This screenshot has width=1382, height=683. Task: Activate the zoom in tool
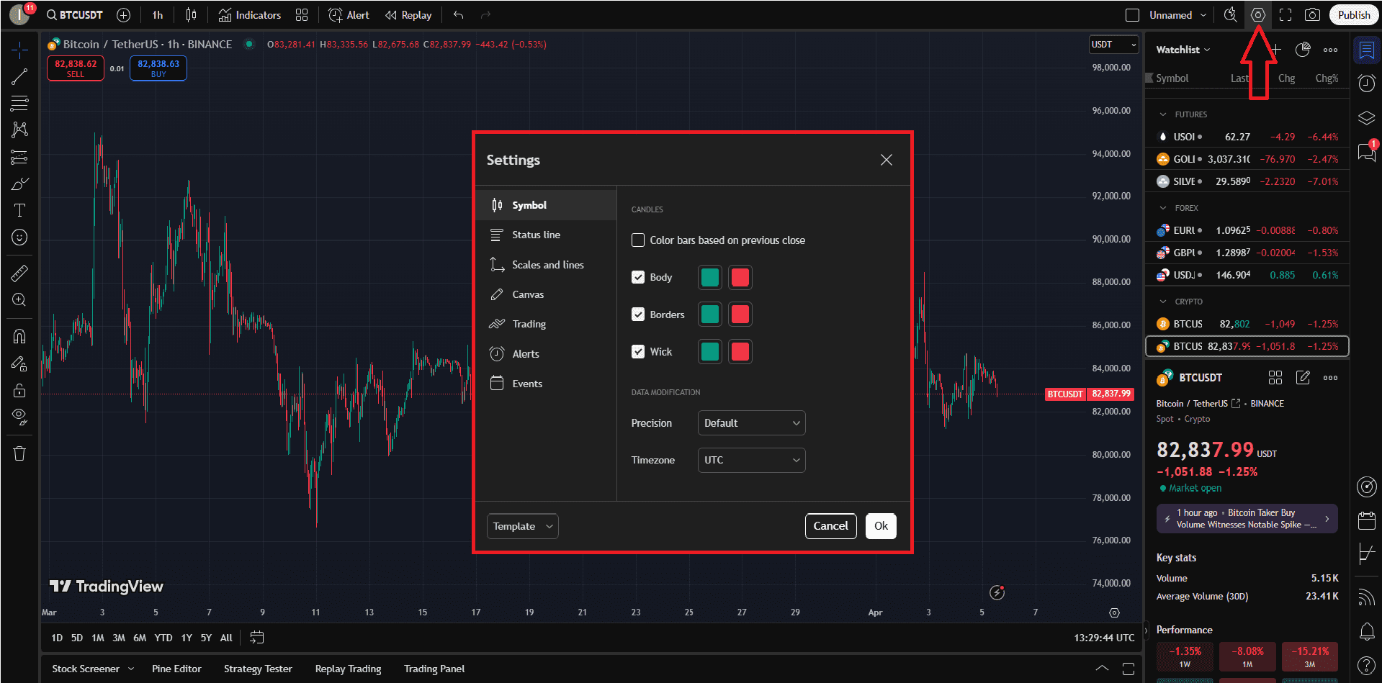19,300
